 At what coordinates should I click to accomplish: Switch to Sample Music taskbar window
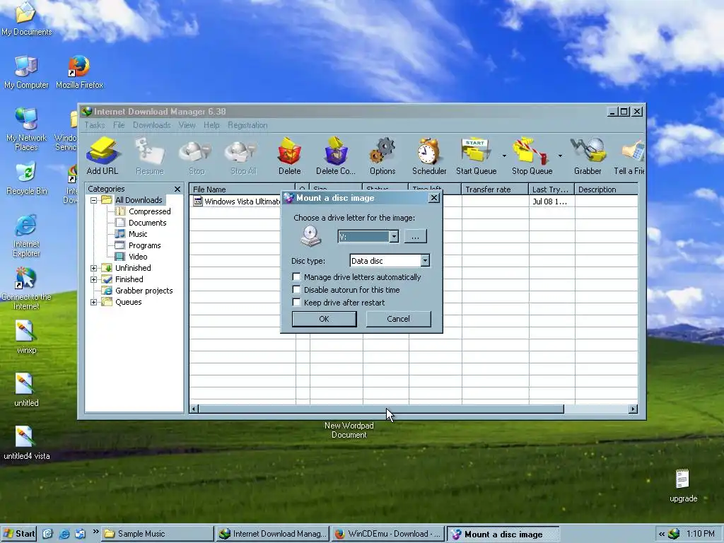(x=158, y=534)
